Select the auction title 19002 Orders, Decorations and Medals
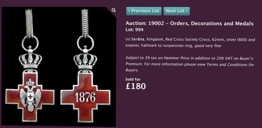262x128 pixels. [190, 24]
